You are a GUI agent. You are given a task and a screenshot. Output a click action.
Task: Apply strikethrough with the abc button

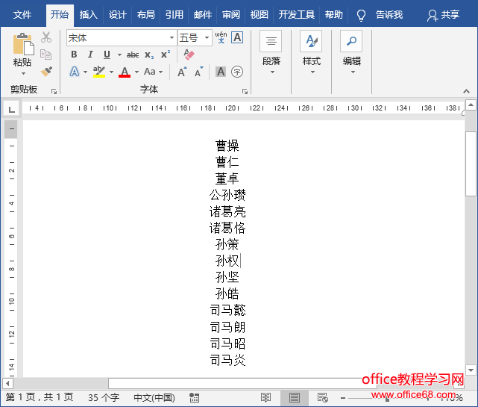[133, 55]
